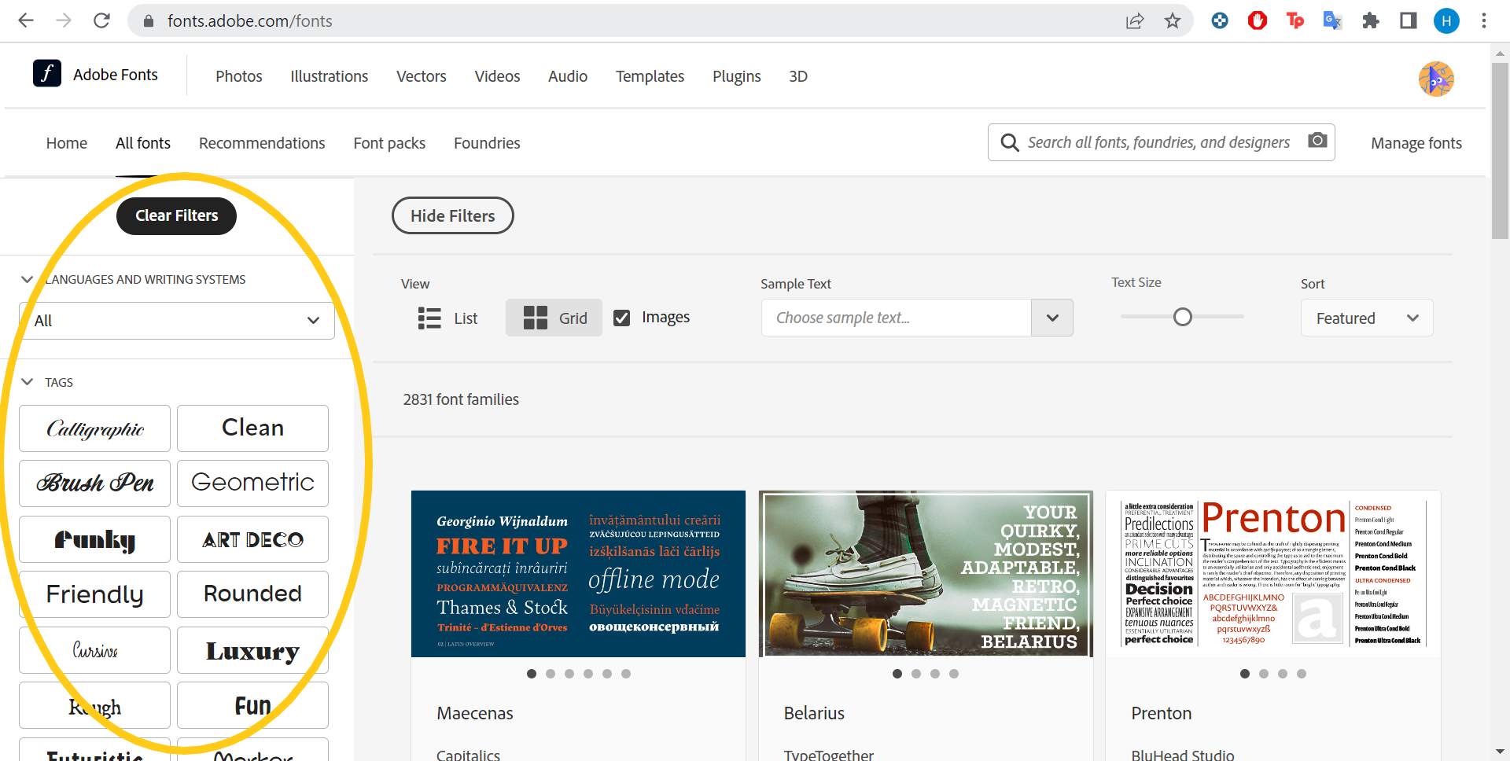Select the Grid view icon
Screen dimensions: 1510x761
pos(536,318)
